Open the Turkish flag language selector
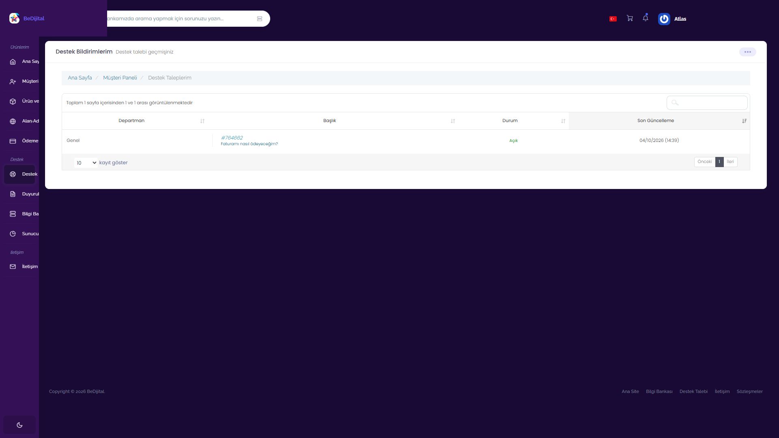The image size is (779, 438). [x=613, y=19]
